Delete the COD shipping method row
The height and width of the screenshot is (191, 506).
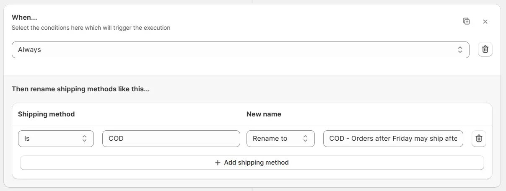[x=479, y=139]
